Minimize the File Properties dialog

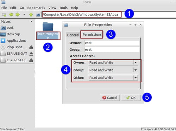pyautogui.click(x=130, y=25)
